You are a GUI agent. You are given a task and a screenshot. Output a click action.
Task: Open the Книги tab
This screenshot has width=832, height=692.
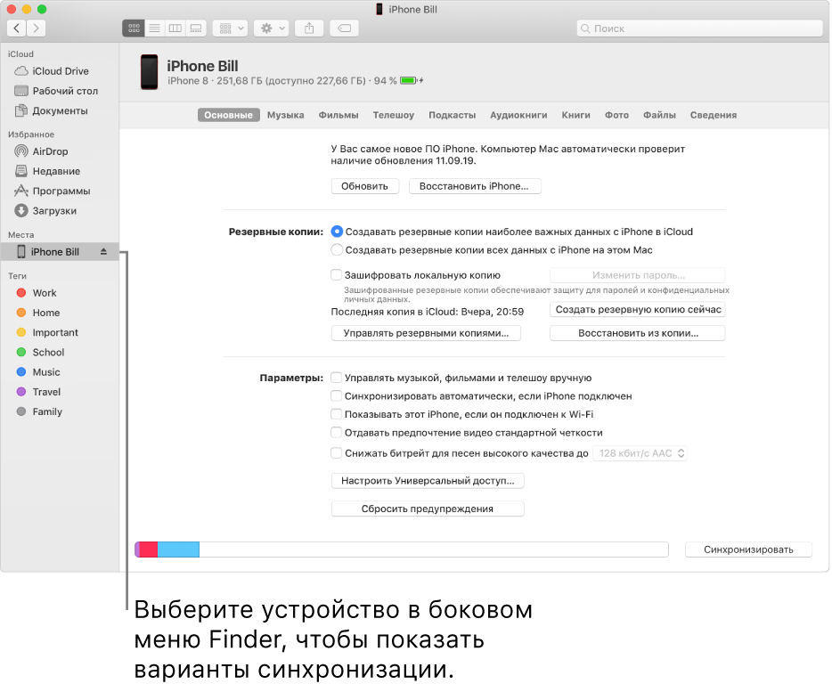[575, 115]
